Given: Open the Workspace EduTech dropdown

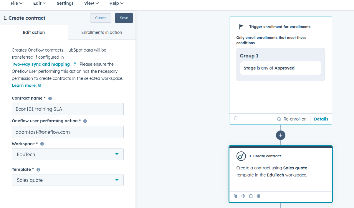Looking at the screenshot, I should (x=68, y=154).
